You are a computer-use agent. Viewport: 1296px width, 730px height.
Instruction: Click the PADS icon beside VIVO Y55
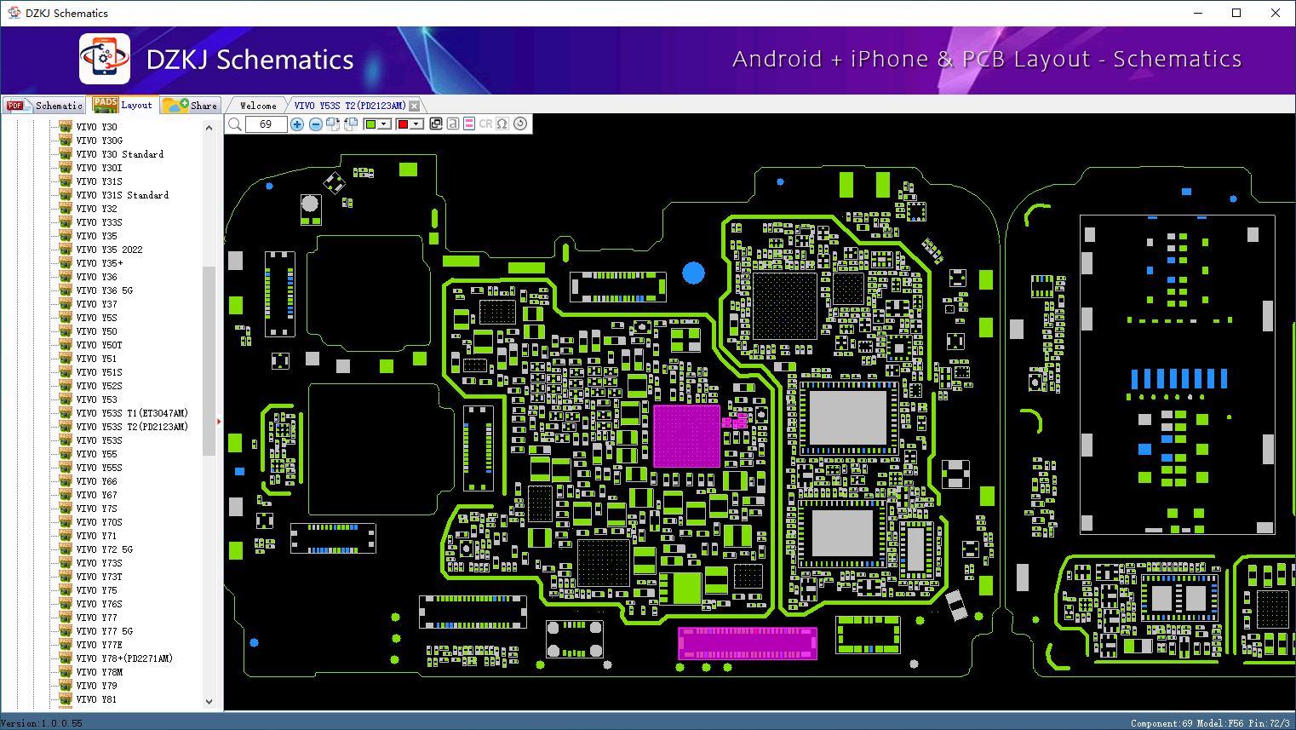pyautogui.click(x=66, y=454)
